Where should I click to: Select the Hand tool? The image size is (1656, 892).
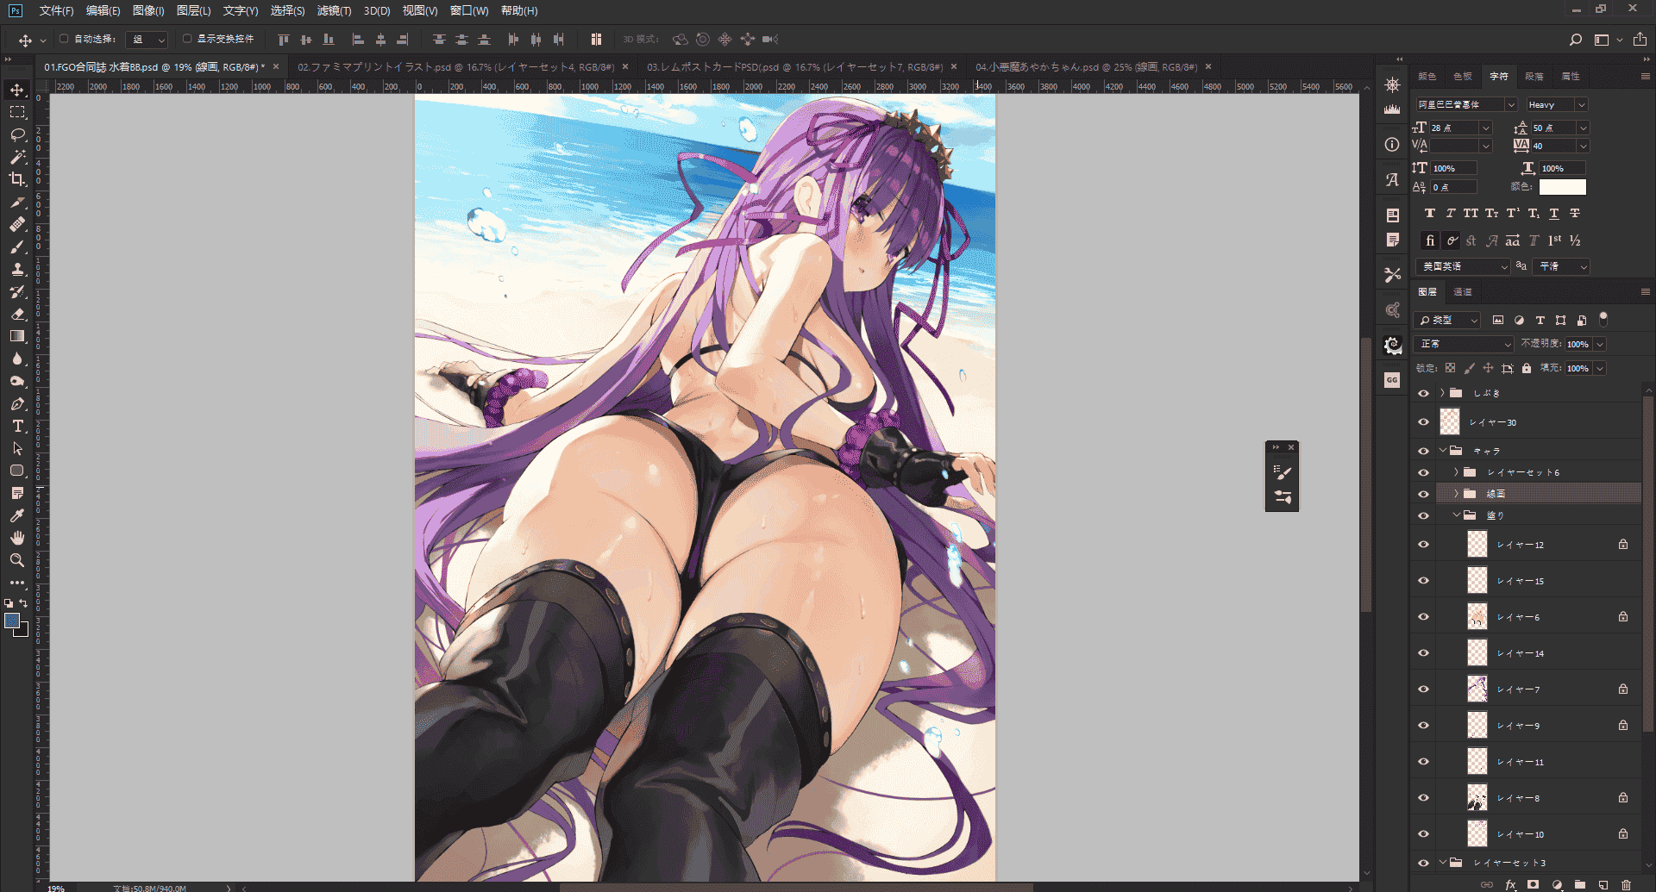pyautogui.click(x=17, y=538)
